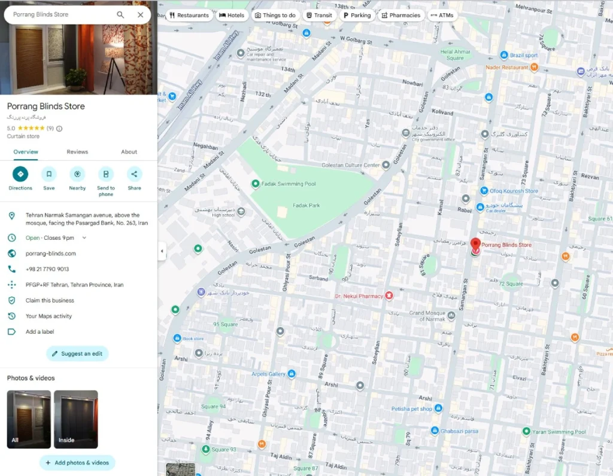Click the Fadak Swimming Pool green marker

click(256, 184)
